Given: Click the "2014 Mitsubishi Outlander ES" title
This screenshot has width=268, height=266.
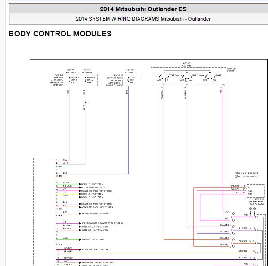Looking at the screenshot, I should coord(143,9).
